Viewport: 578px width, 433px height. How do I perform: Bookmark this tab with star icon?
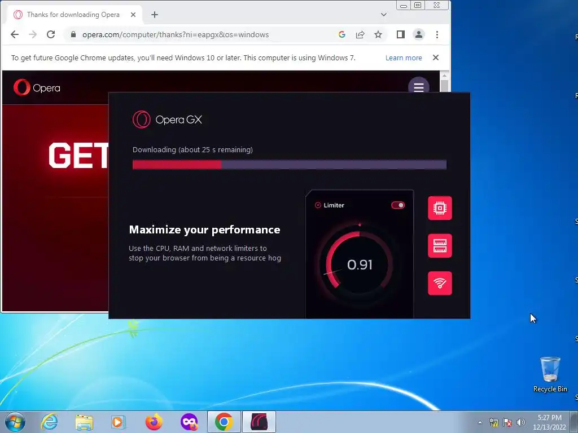pyautogui.click(x=378, y=34)
